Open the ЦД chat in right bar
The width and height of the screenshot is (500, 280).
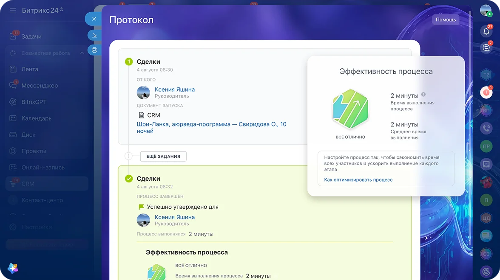pos(486,218)
